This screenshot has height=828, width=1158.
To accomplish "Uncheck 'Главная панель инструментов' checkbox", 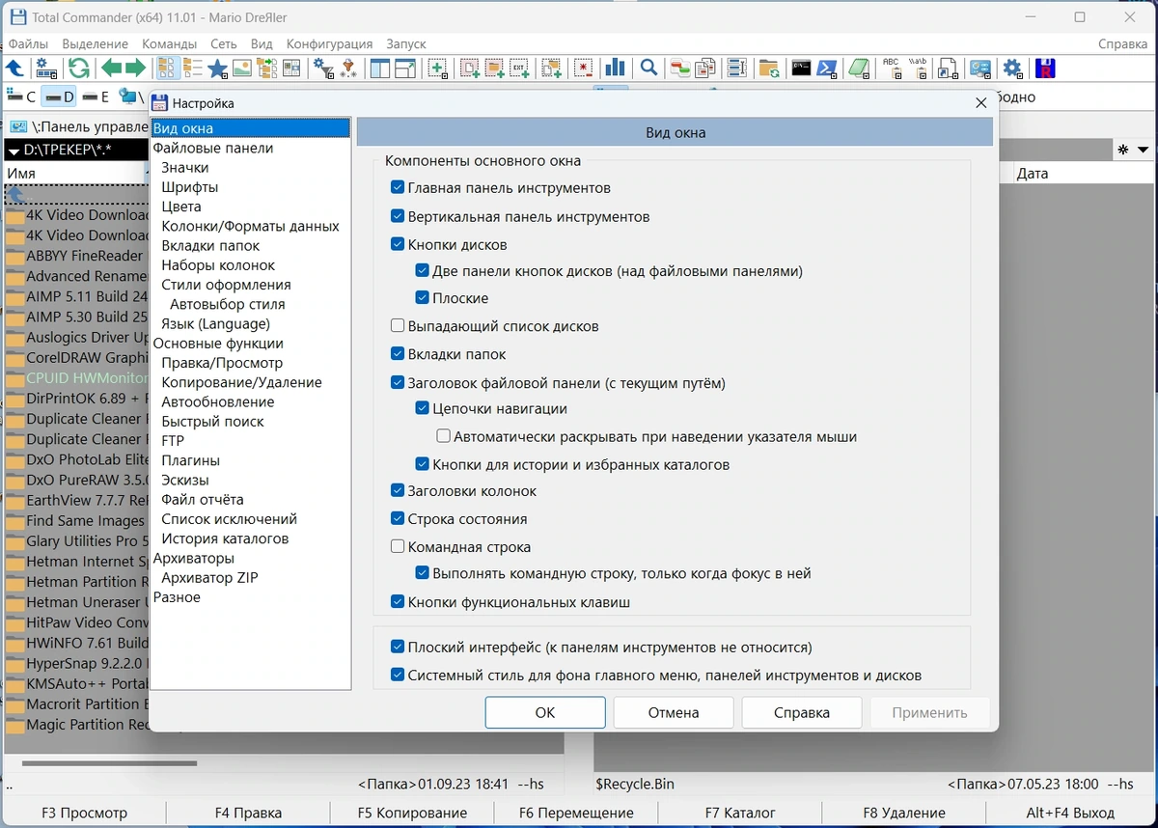I will [398, 188].
